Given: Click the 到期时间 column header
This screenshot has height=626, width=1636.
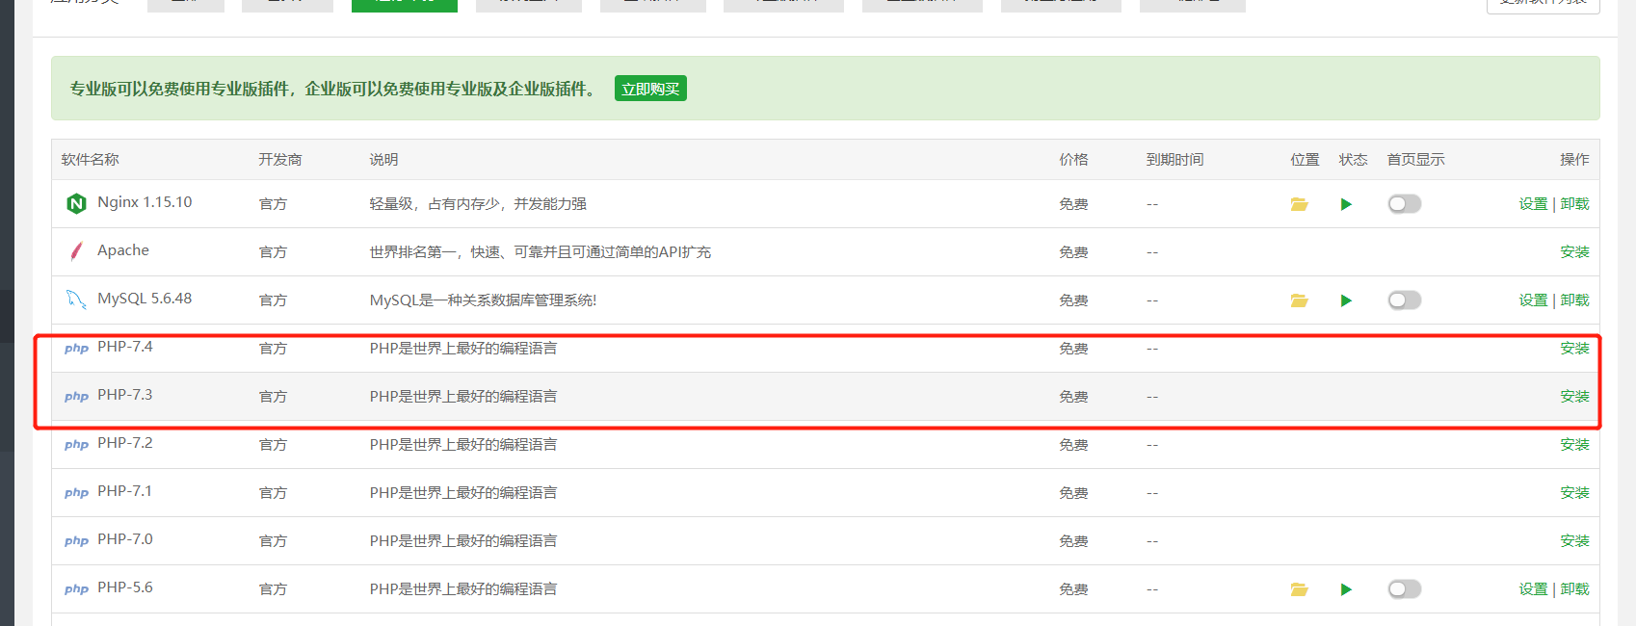Looking at the screenshot, I should 1175,160.
